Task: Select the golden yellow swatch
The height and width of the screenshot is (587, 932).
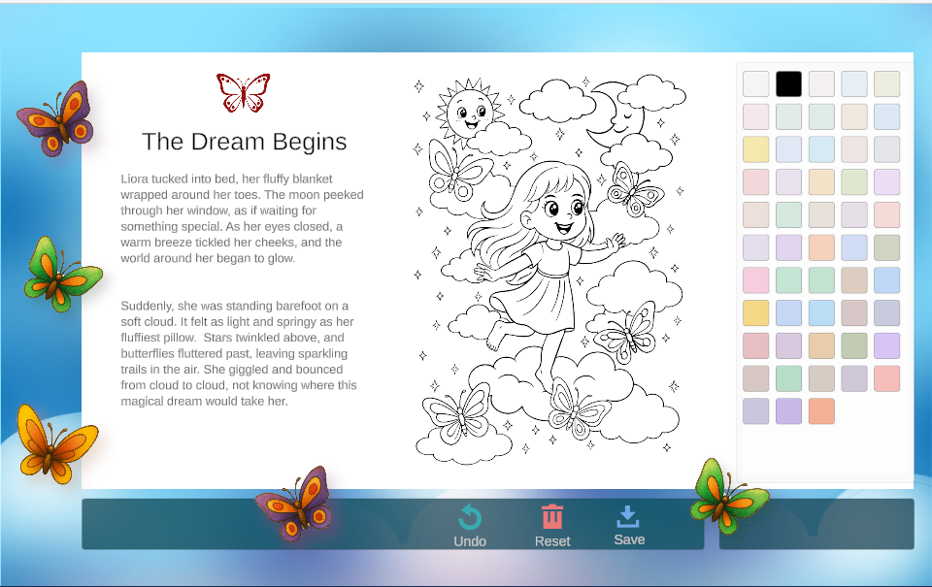Action: click(x=755, y=312)
